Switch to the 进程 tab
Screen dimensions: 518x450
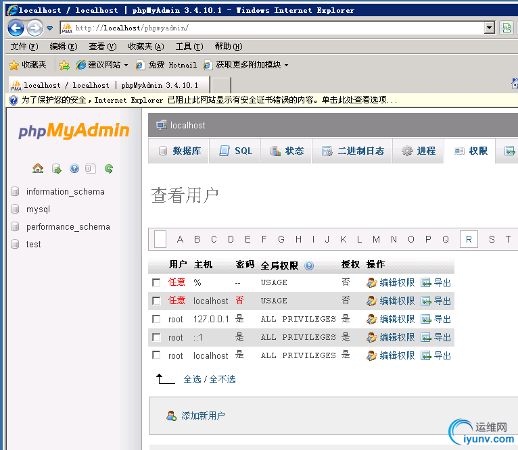(x=417, y=151)
